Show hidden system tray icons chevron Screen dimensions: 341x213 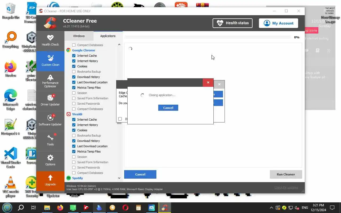coord(271,208)
